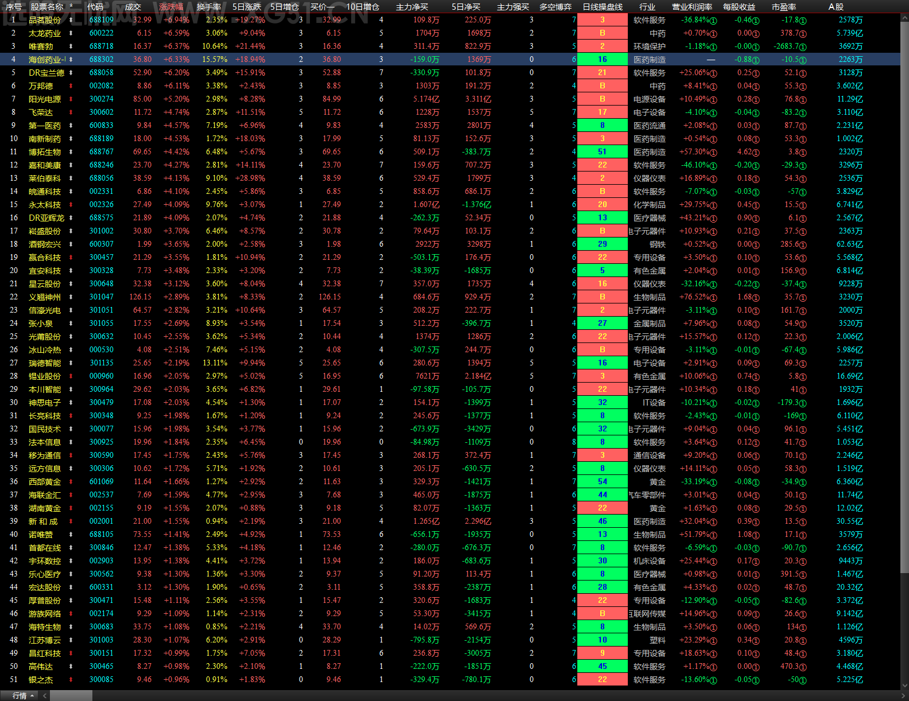Click the 化学制品 industry cell
Viewport: 909px width, 701px height.
tap(650, 205)
